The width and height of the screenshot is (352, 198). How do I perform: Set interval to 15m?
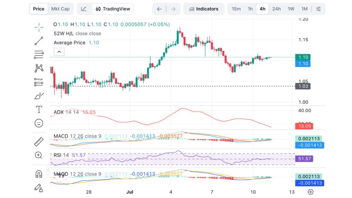pyautogui.click(x=236, y=9)
